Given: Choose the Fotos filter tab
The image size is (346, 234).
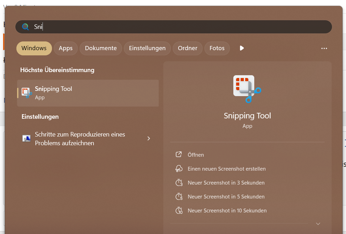Looking at the screenshot, I should [217, 48].
